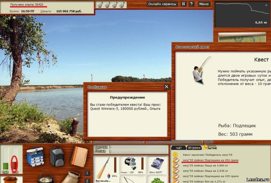Click event Язя на 1,371 кг
The height and width of the screenshot is (183, 271).
point(204,181)
